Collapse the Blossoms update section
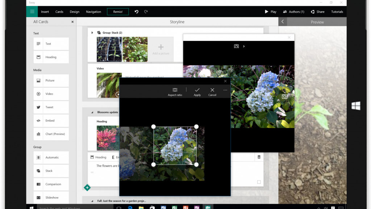Viewport: 371px width, 209px height. point(92,112)
